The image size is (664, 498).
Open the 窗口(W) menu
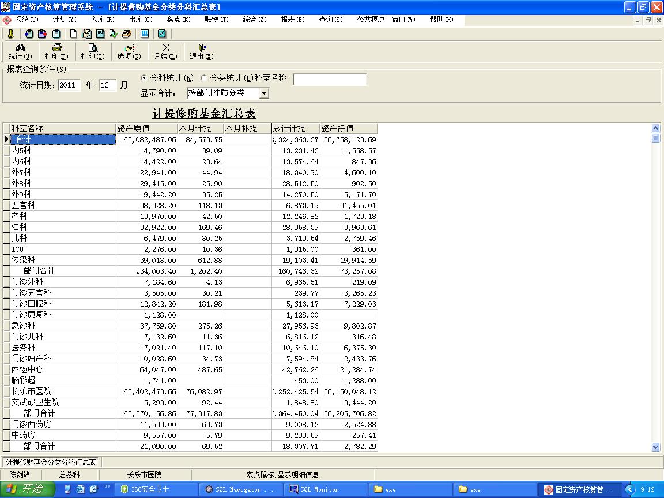pos(403,20)
